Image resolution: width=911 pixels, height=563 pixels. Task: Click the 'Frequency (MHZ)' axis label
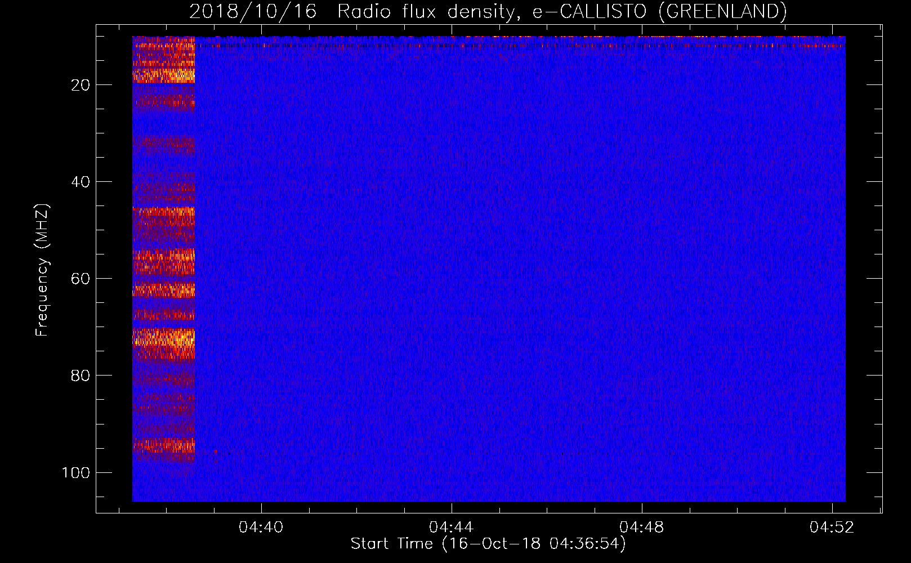[x=42, y=270]
